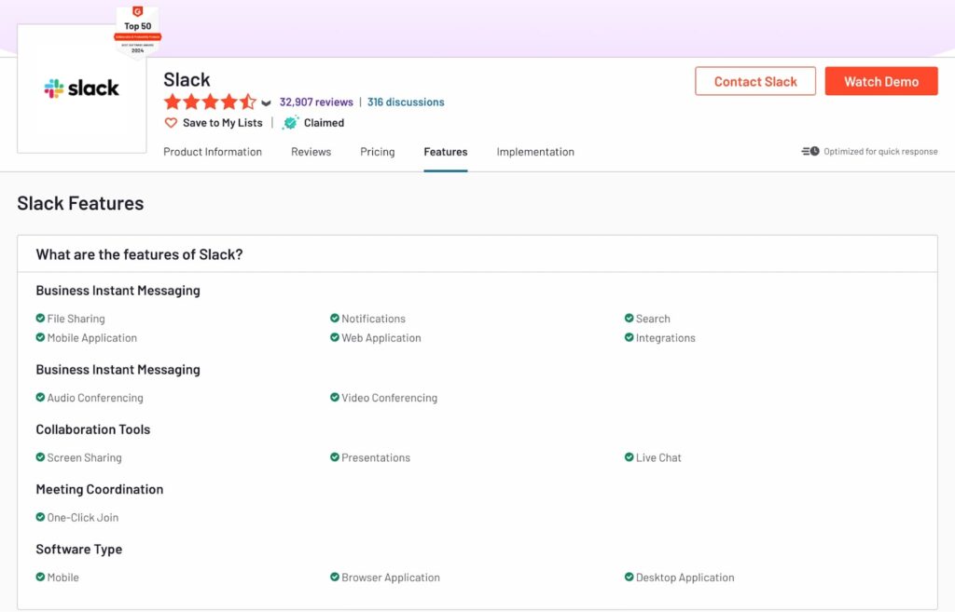The height and width of the screenshot is (612, 955).
Task: Click the Integrations check icon
Action: pyautogui.click(x=630, y=337)
